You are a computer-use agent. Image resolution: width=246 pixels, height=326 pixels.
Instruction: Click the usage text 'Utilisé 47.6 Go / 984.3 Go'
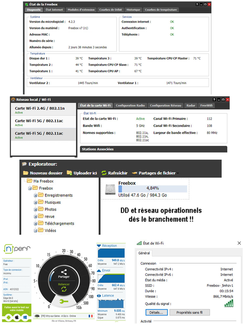(143, 195)
